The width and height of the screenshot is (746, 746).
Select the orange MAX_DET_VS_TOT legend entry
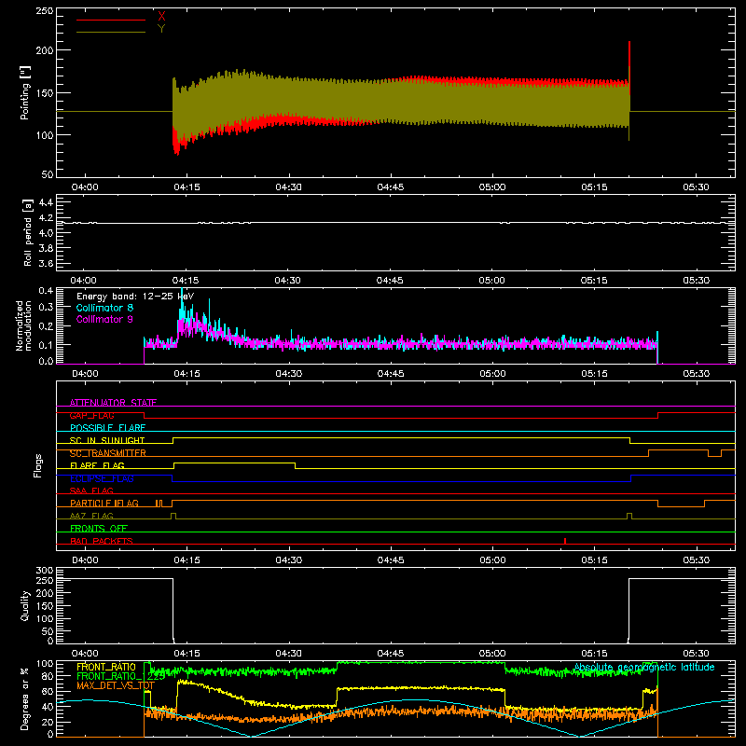pos(116,685)
